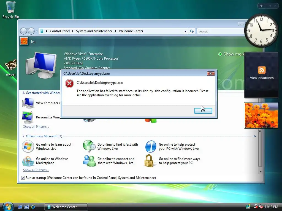
Task: Click the blue OneCare circle icon
Action: tap(151, 146)
